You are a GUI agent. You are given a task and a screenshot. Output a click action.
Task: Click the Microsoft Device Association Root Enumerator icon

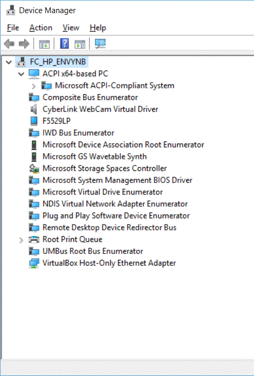click(34, 145)
